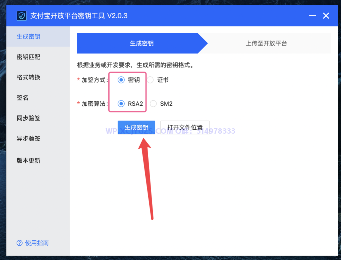The image size is (341, 260).
Task: Open the file location with 打开文件位置
Action: pos(185,127)
